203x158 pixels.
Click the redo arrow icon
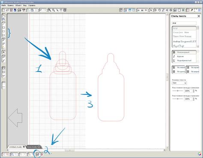pyautogui.click(x=45, y=10)
